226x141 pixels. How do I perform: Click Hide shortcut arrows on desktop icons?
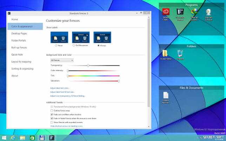pyautogui.click(x=66, y=126)
